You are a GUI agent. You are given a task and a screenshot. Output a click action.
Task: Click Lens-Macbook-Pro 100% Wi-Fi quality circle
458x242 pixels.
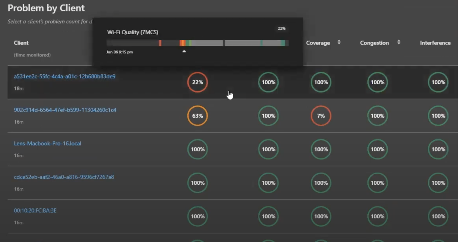[198, 149]
